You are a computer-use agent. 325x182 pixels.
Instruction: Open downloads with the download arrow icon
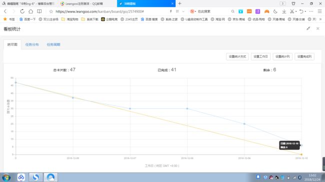point(284,11)
